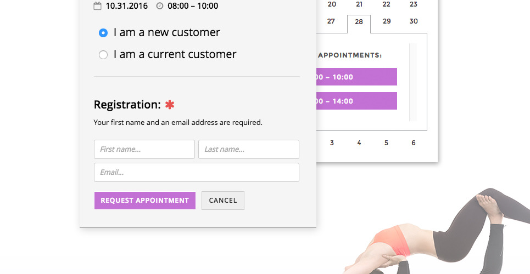Click the First name input field
This screenshot has height=274, width=530.
pyautogui.click(x=144, y=149)
